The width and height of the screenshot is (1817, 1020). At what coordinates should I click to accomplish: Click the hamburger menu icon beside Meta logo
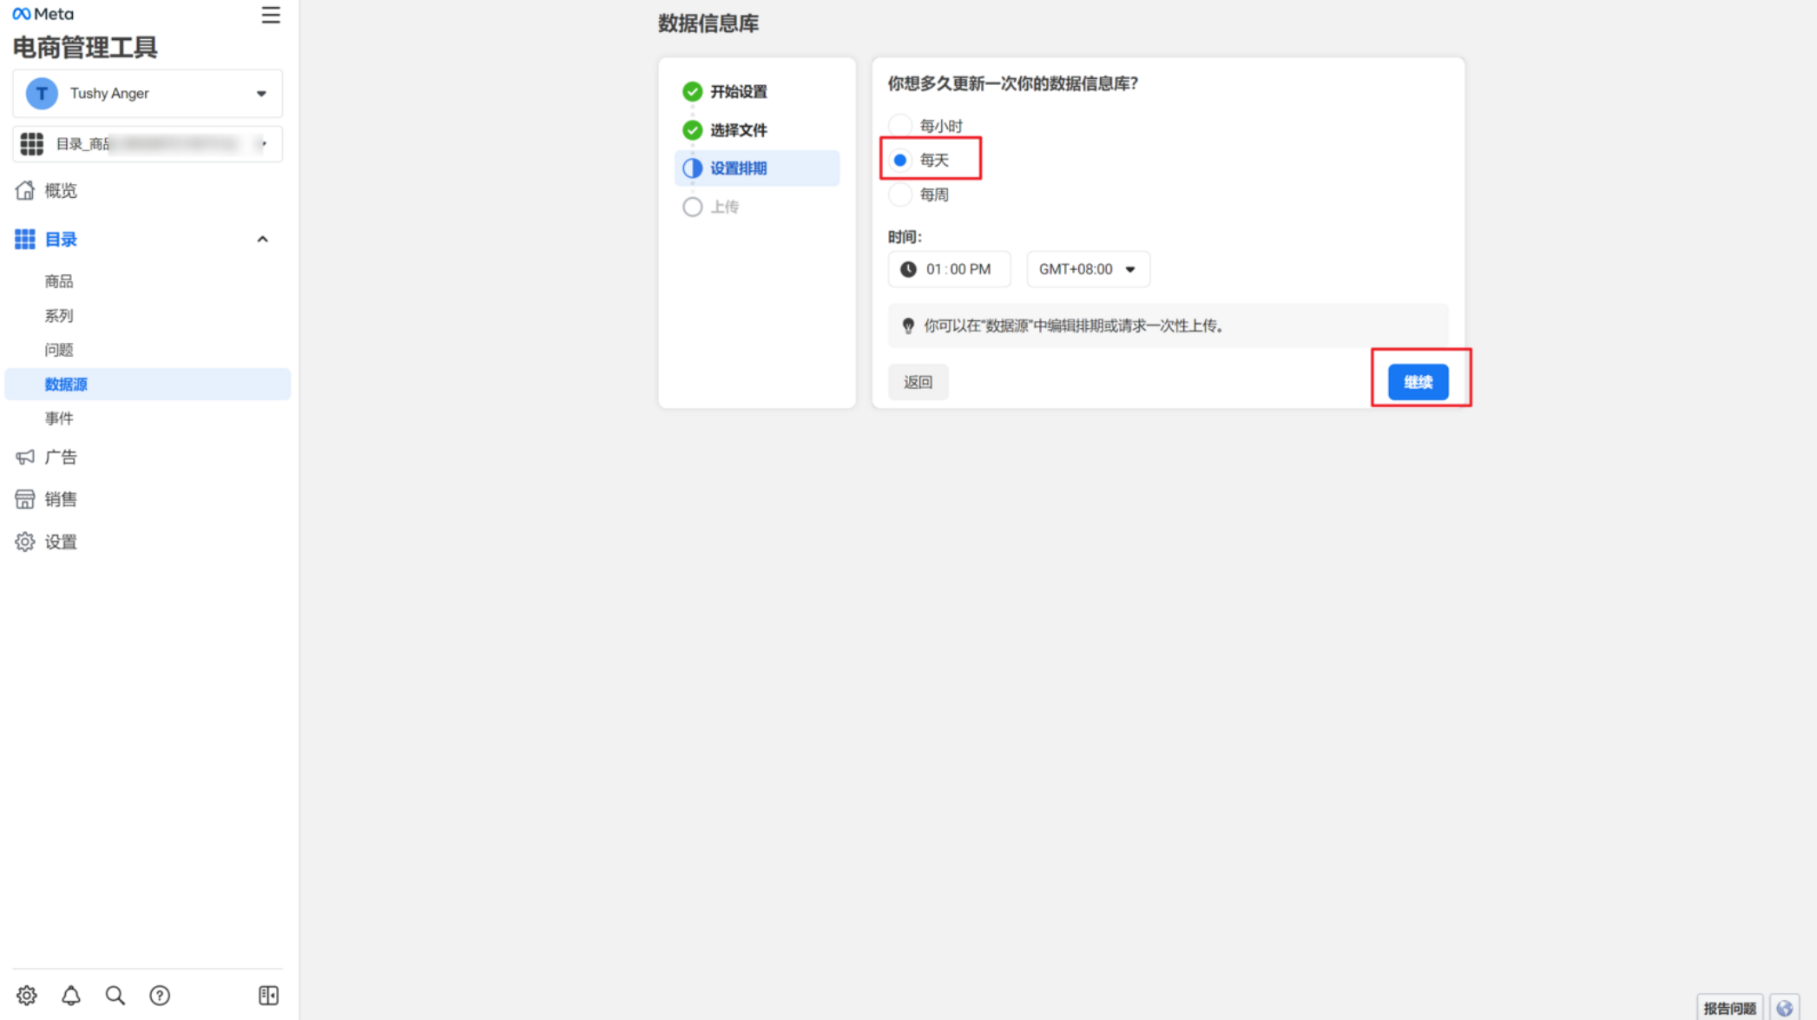click(270, 15)
